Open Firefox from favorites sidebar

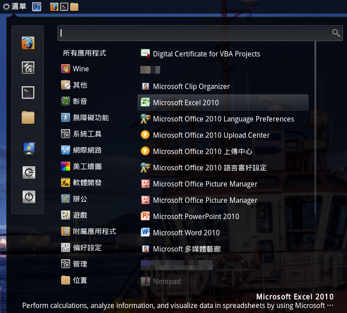pyautogui.click(x=28, y=43)
